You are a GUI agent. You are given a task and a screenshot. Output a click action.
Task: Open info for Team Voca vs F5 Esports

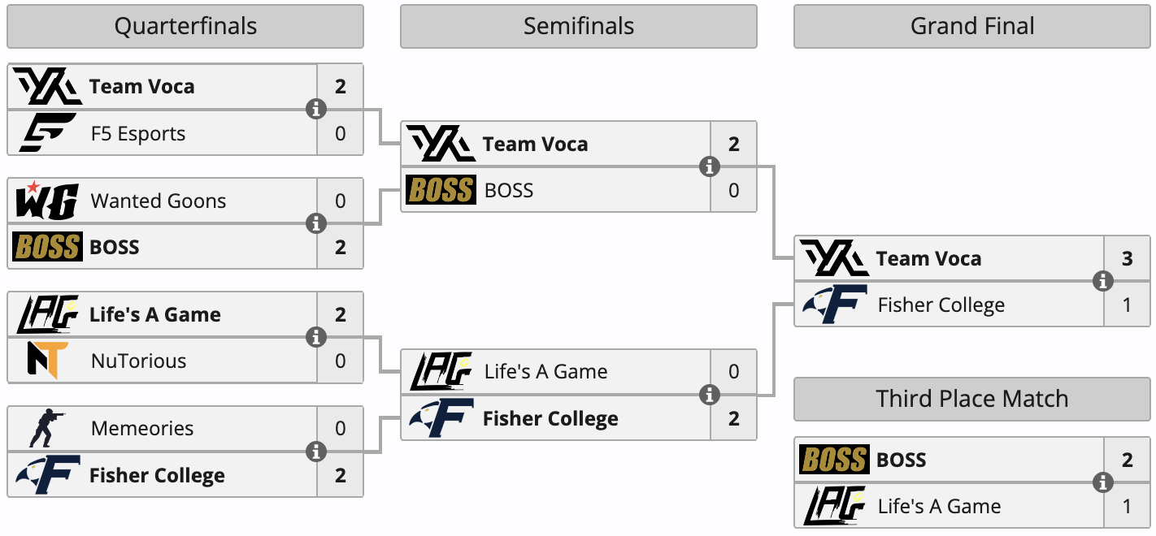click(x=316, y=109)
